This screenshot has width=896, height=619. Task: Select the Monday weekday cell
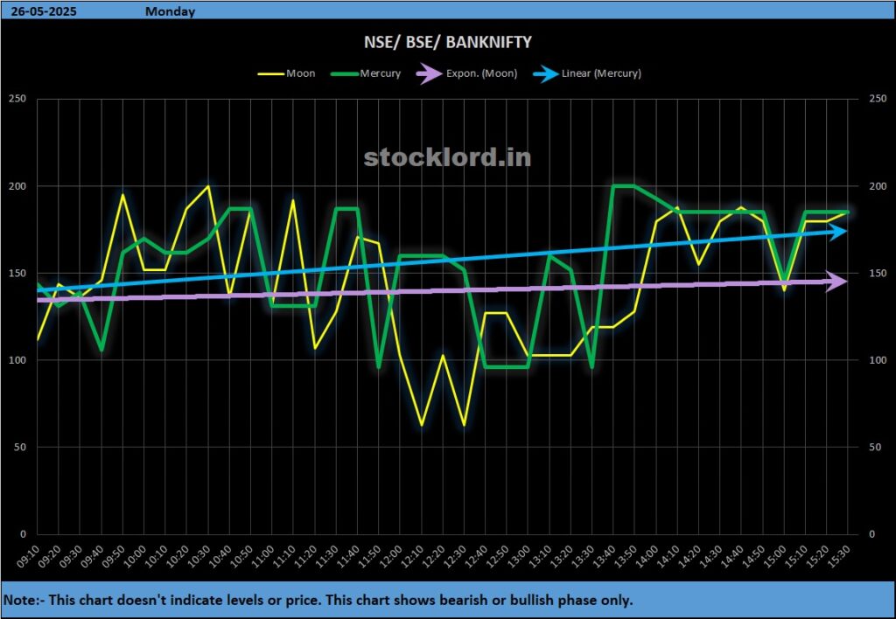(171, 11)
